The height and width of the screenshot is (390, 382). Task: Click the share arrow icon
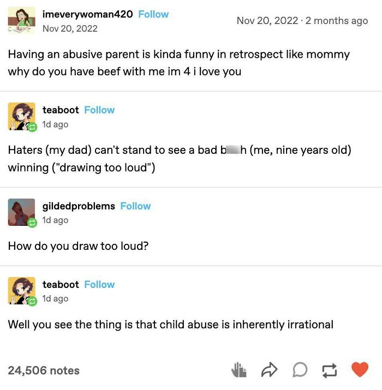(x=269, y=370)
